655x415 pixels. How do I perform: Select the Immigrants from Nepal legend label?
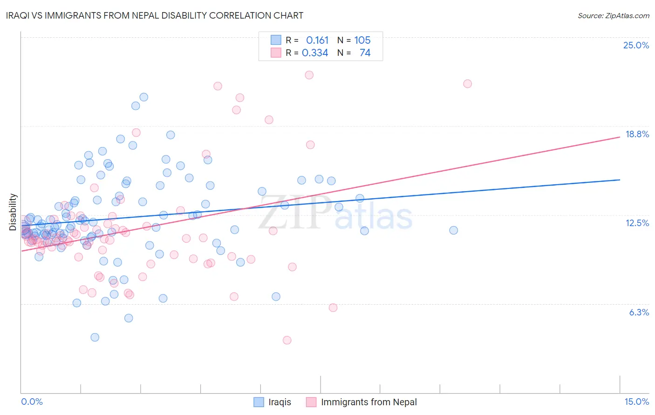[x=369, y=402]
